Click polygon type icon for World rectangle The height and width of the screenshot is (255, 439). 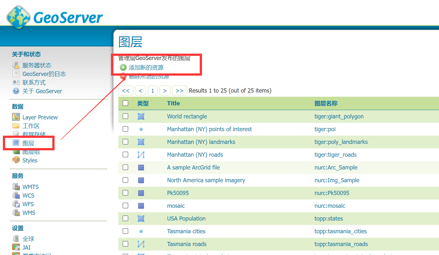[141, 116]
